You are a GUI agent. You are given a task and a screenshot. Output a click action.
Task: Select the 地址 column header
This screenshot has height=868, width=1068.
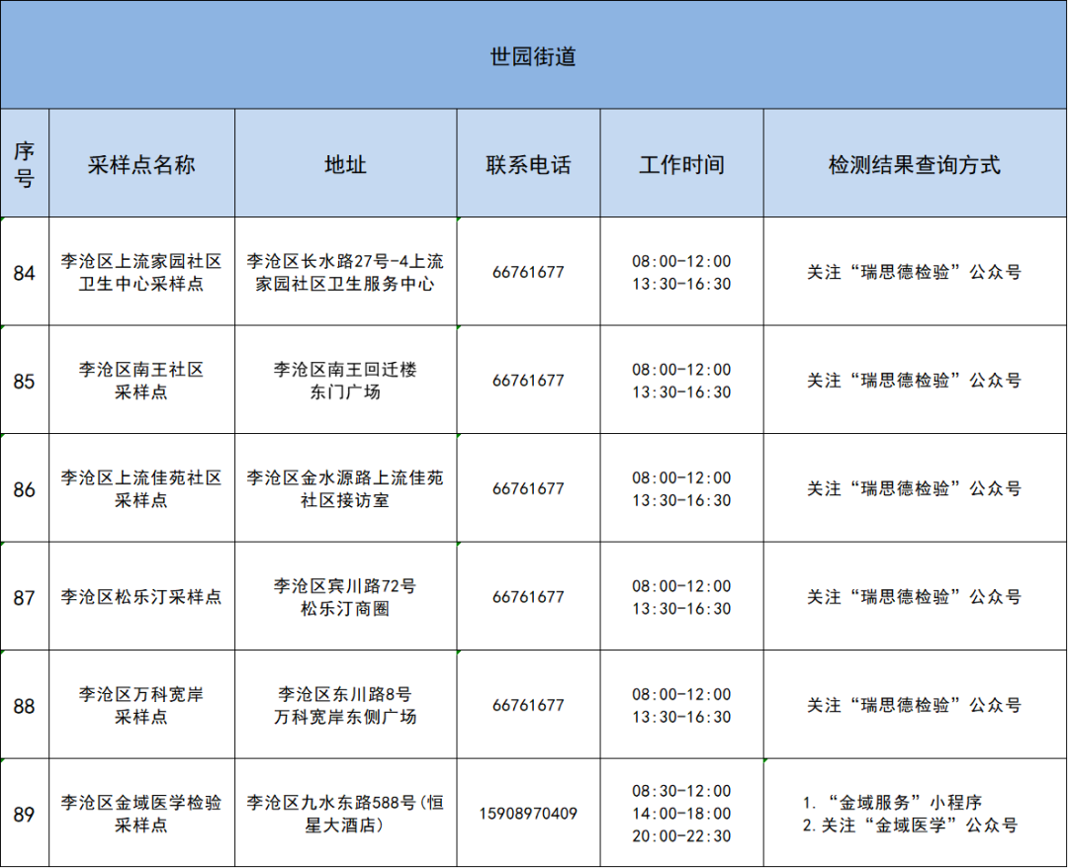tap(343, 164)
